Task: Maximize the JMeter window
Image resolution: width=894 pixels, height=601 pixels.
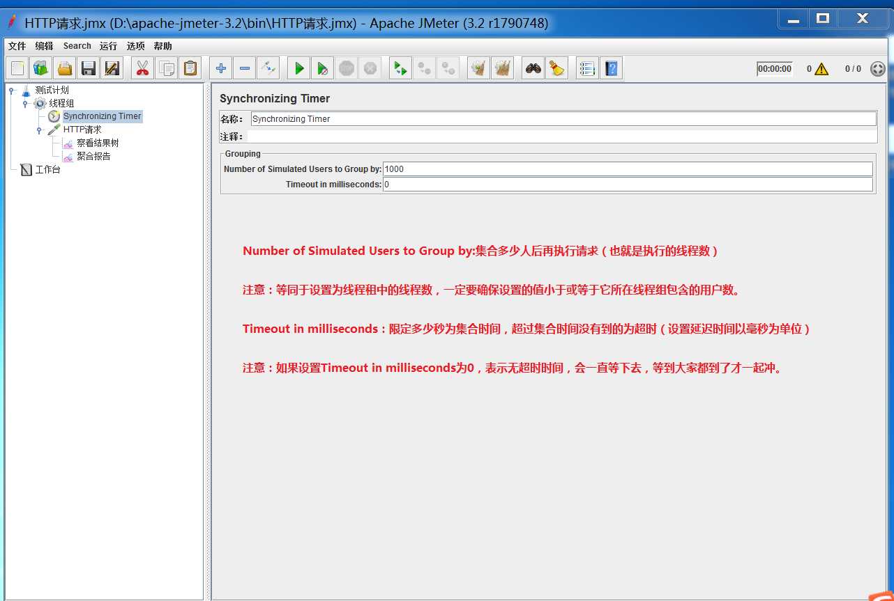Action: (823, 19)
